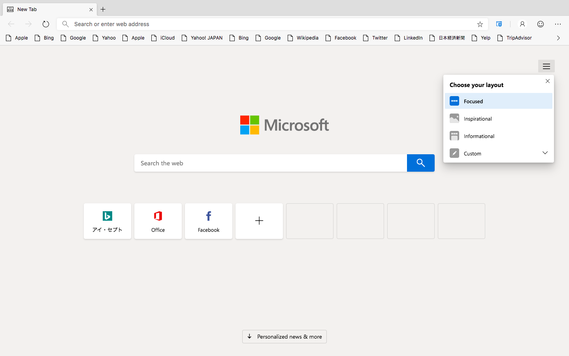Show more bookmarks with right chevron

(558, 38)
